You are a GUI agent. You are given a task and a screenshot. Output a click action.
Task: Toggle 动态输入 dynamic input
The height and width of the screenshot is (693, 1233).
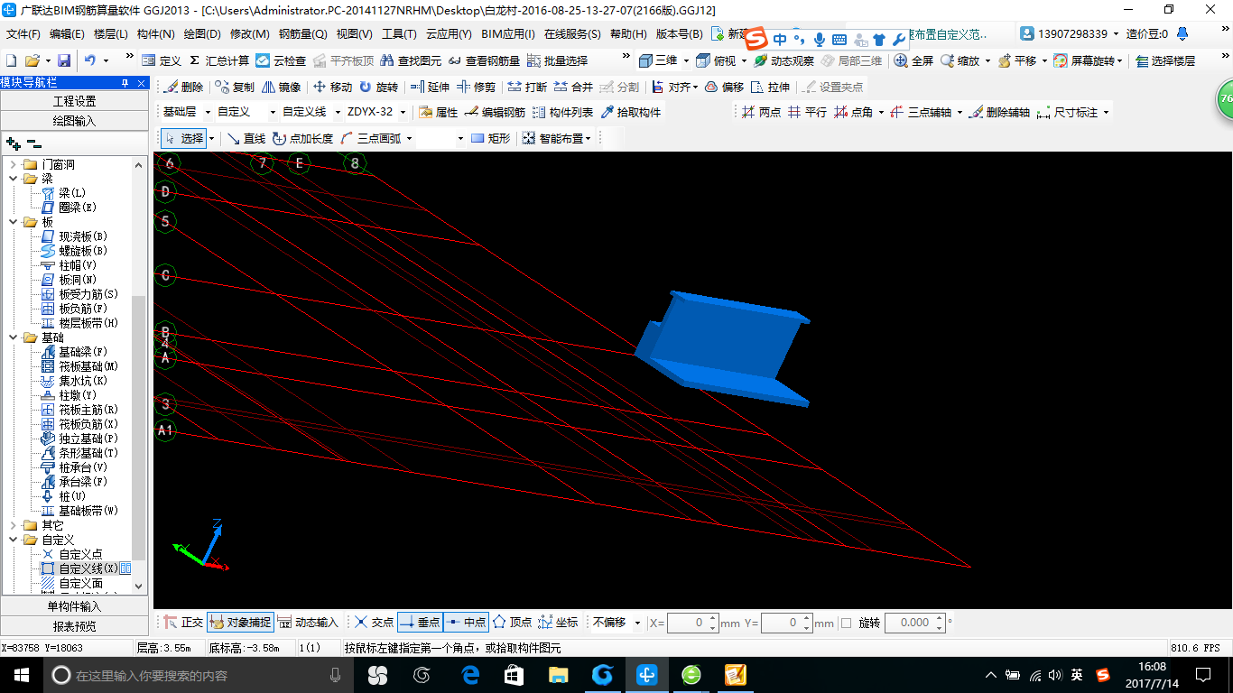point(308,623)
